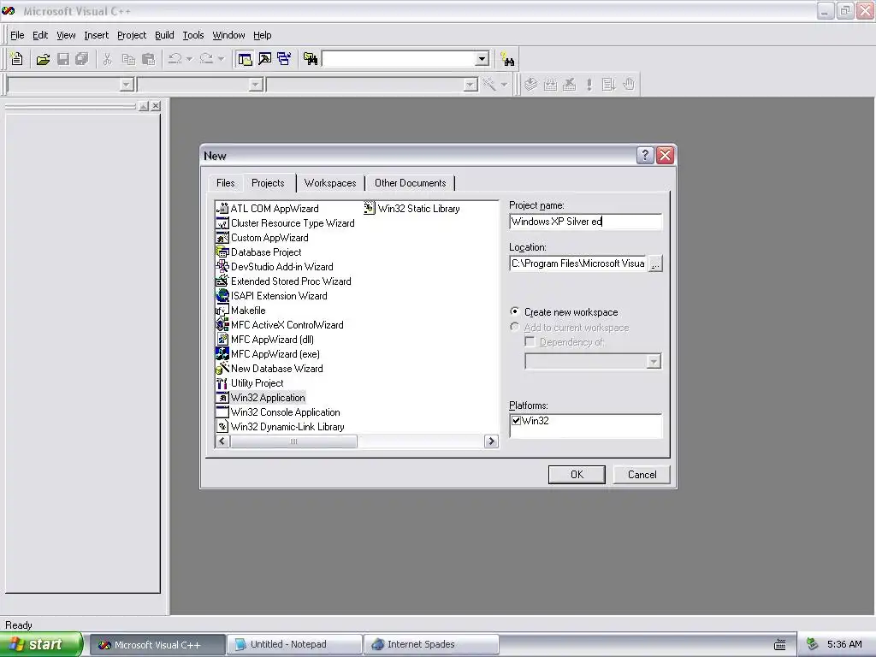Open the third WizardBar members dropdown

tap(471, 85)
